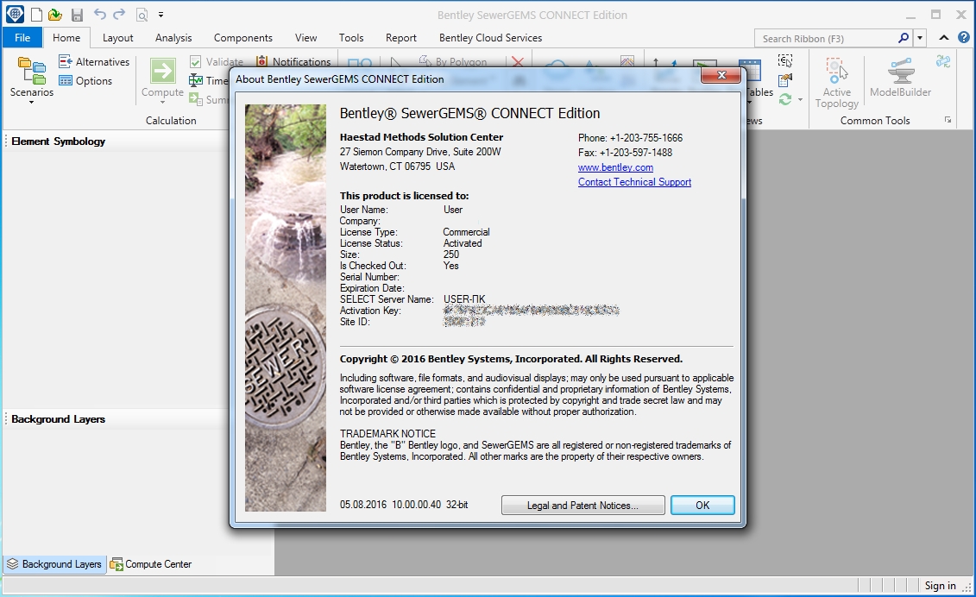Save the project with the floppy icon
Screen dimensions: 976x597
pos(77,15)
